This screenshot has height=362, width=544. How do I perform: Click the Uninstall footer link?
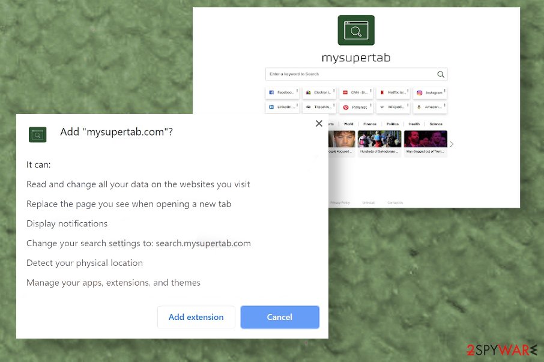pyautogui.click(x=369, y=202)
